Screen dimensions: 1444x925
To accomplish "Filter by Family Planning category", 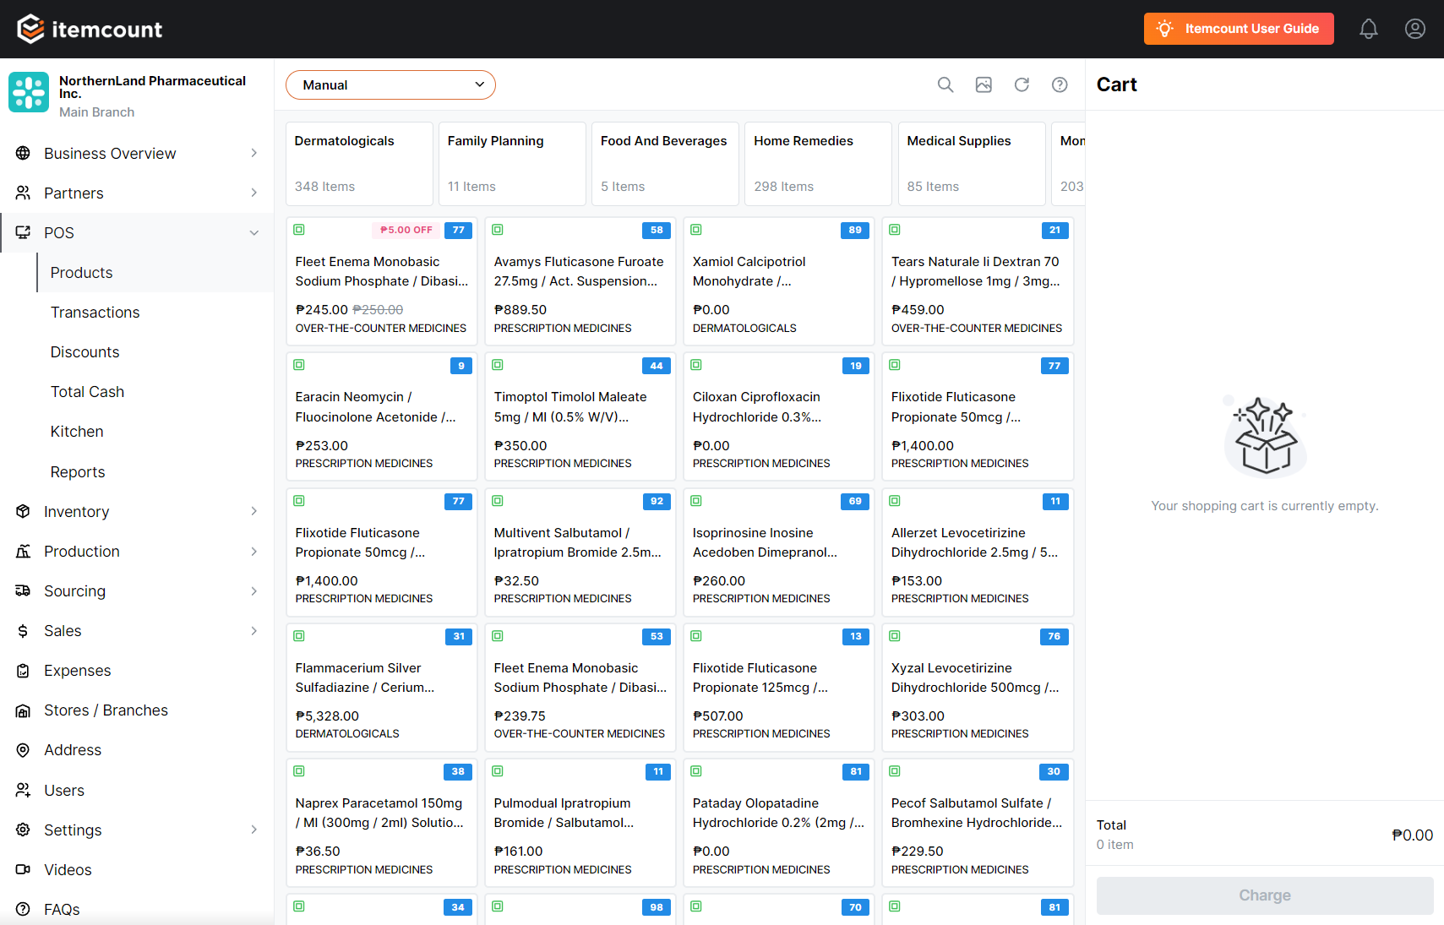I will (512, 164).
